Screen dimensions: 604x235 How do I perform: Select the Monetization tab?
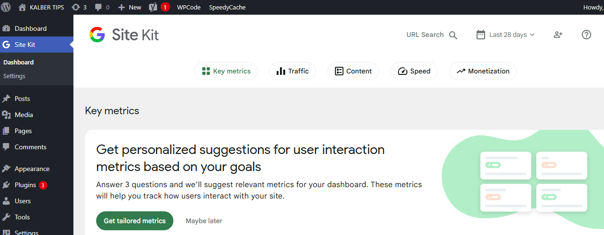[483, 71]
